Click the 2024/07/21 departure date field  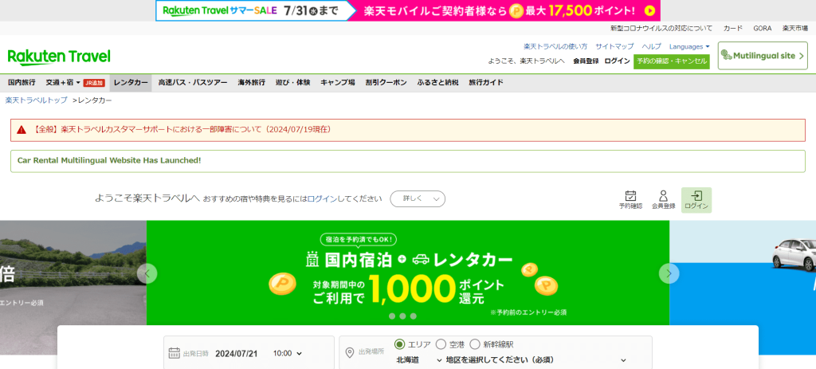pyautogui.click(x=236, y=353)
